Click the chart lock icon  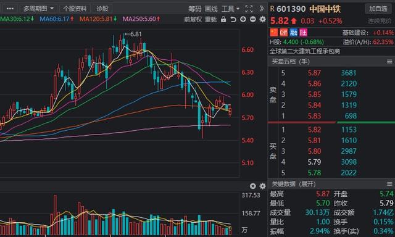point(223,19)
